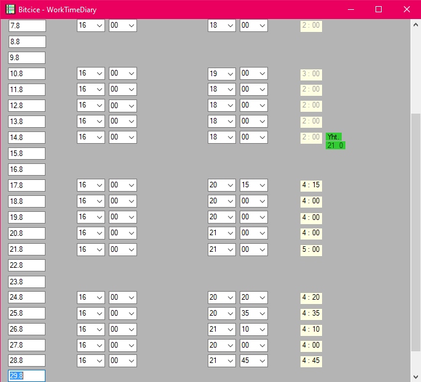This screenshot has height=382, width=421.
Task: Click the 16.8 date field
Action: [x=26, y=170]
